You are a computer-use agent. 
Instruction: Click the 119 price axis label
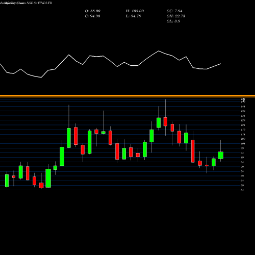[x=243, y=130]
